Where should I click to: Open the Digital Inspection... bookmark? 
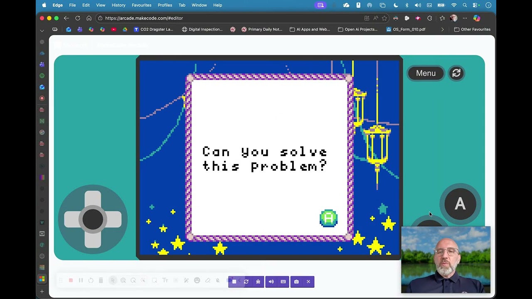[x=202, y=29]
